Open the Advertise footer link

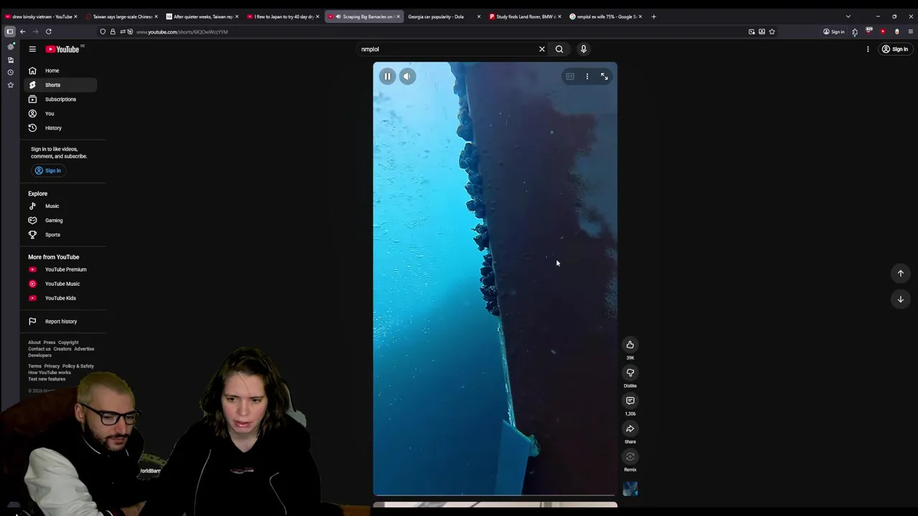(x=84, y=349)
